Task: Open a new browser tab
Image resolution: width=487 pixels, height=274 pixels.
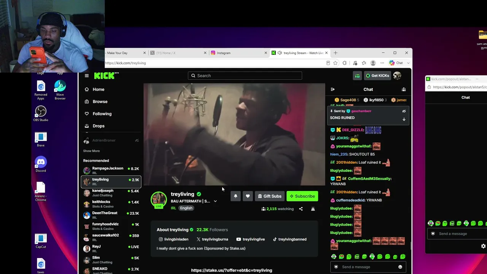Action: pos(335,53)
